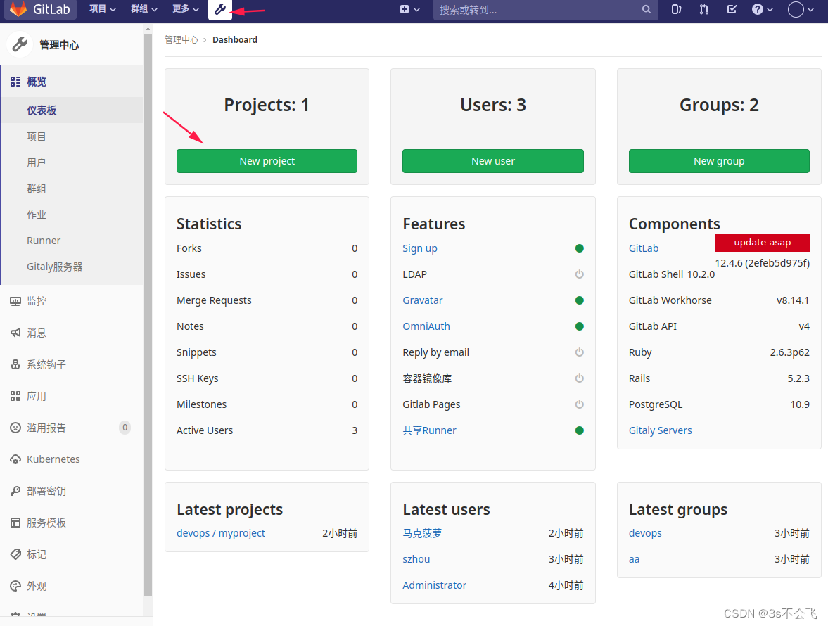This screenshot has height=626, width=828.
Task: Expand the help menu chevron
Action: pos(770,10)
